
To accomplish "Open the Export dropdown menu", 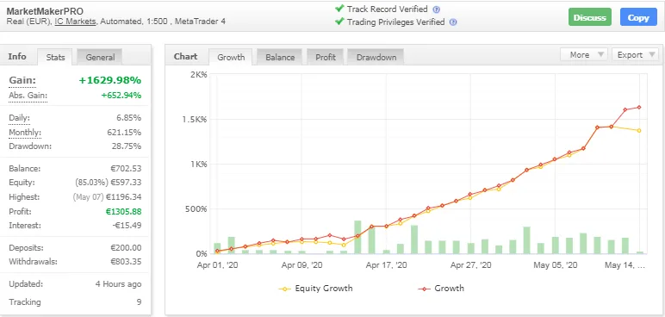I will 635,55.
